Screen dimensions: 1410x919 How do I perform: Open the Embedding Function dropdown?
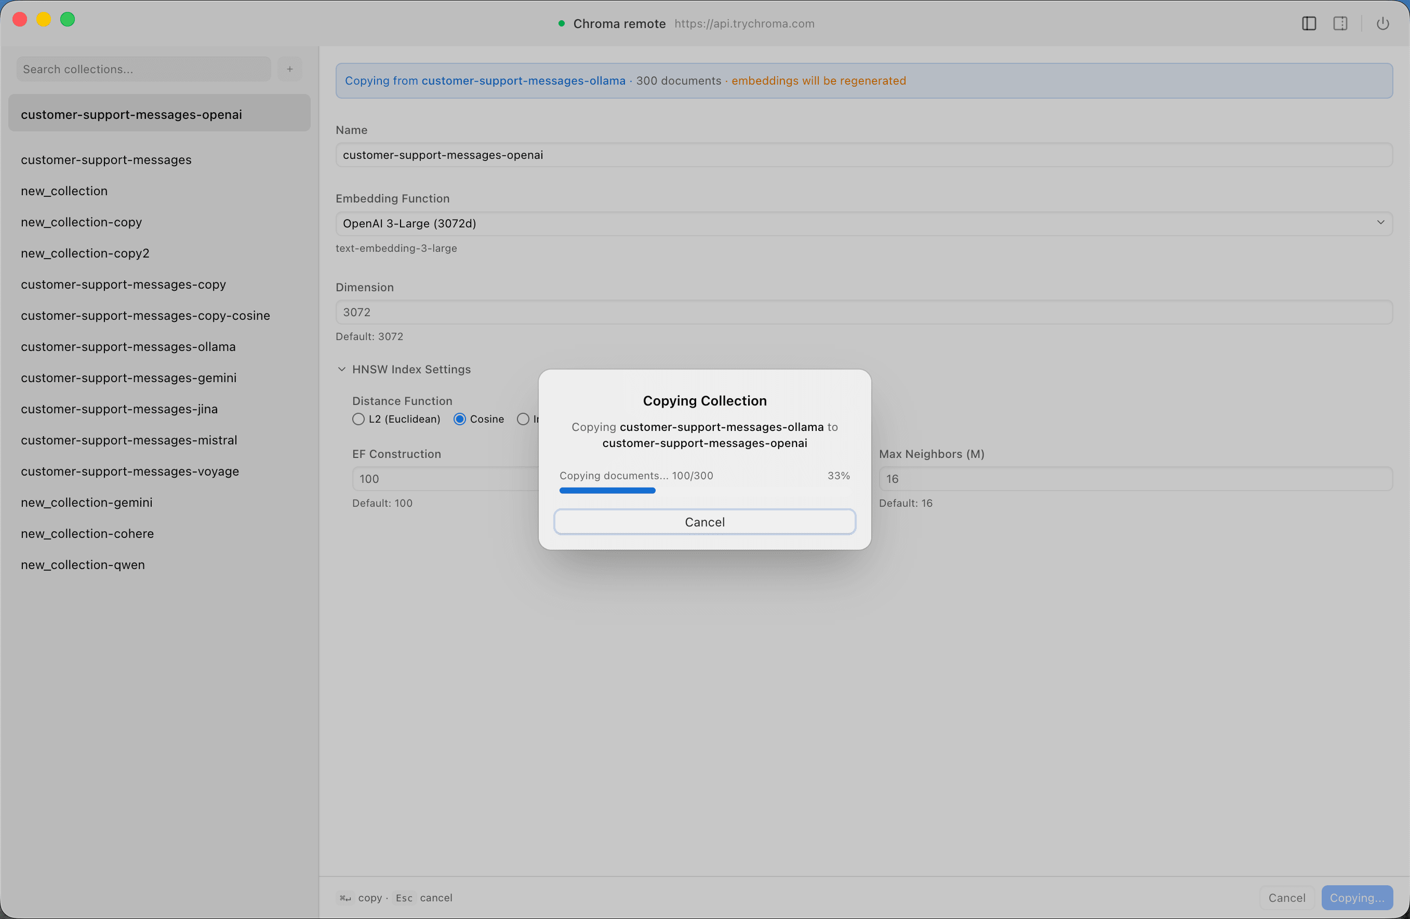coord(862,223)
